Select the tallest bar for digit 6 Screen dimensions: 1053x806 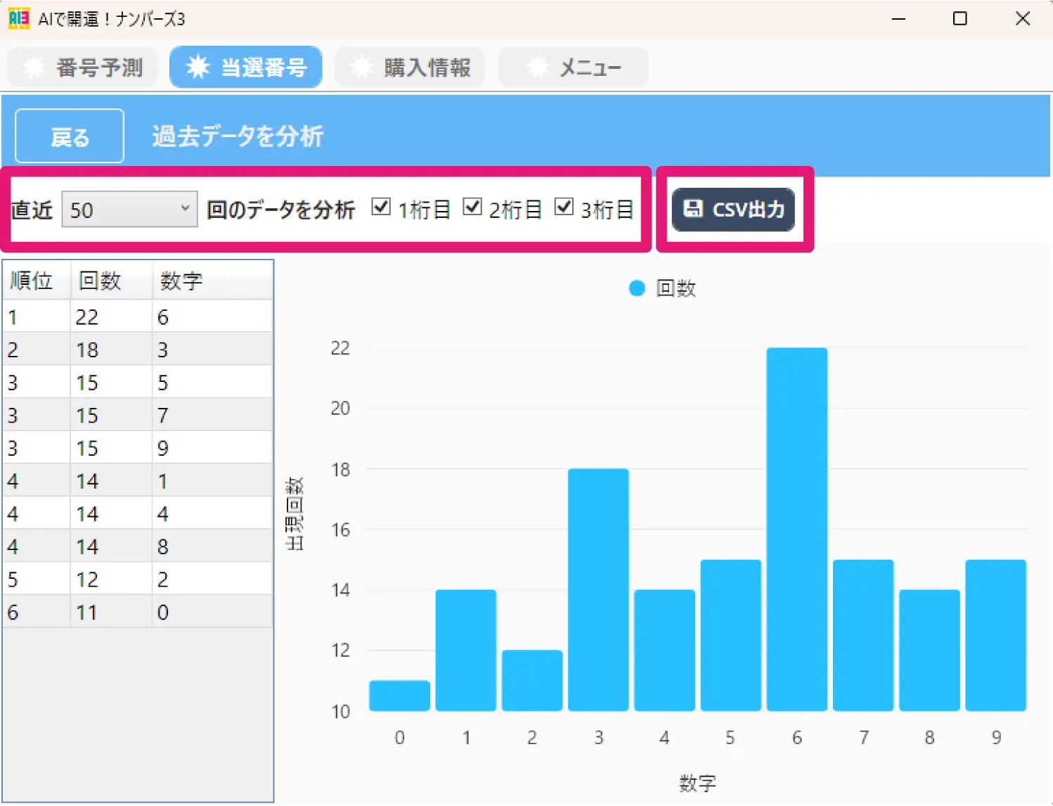(796, 529)
